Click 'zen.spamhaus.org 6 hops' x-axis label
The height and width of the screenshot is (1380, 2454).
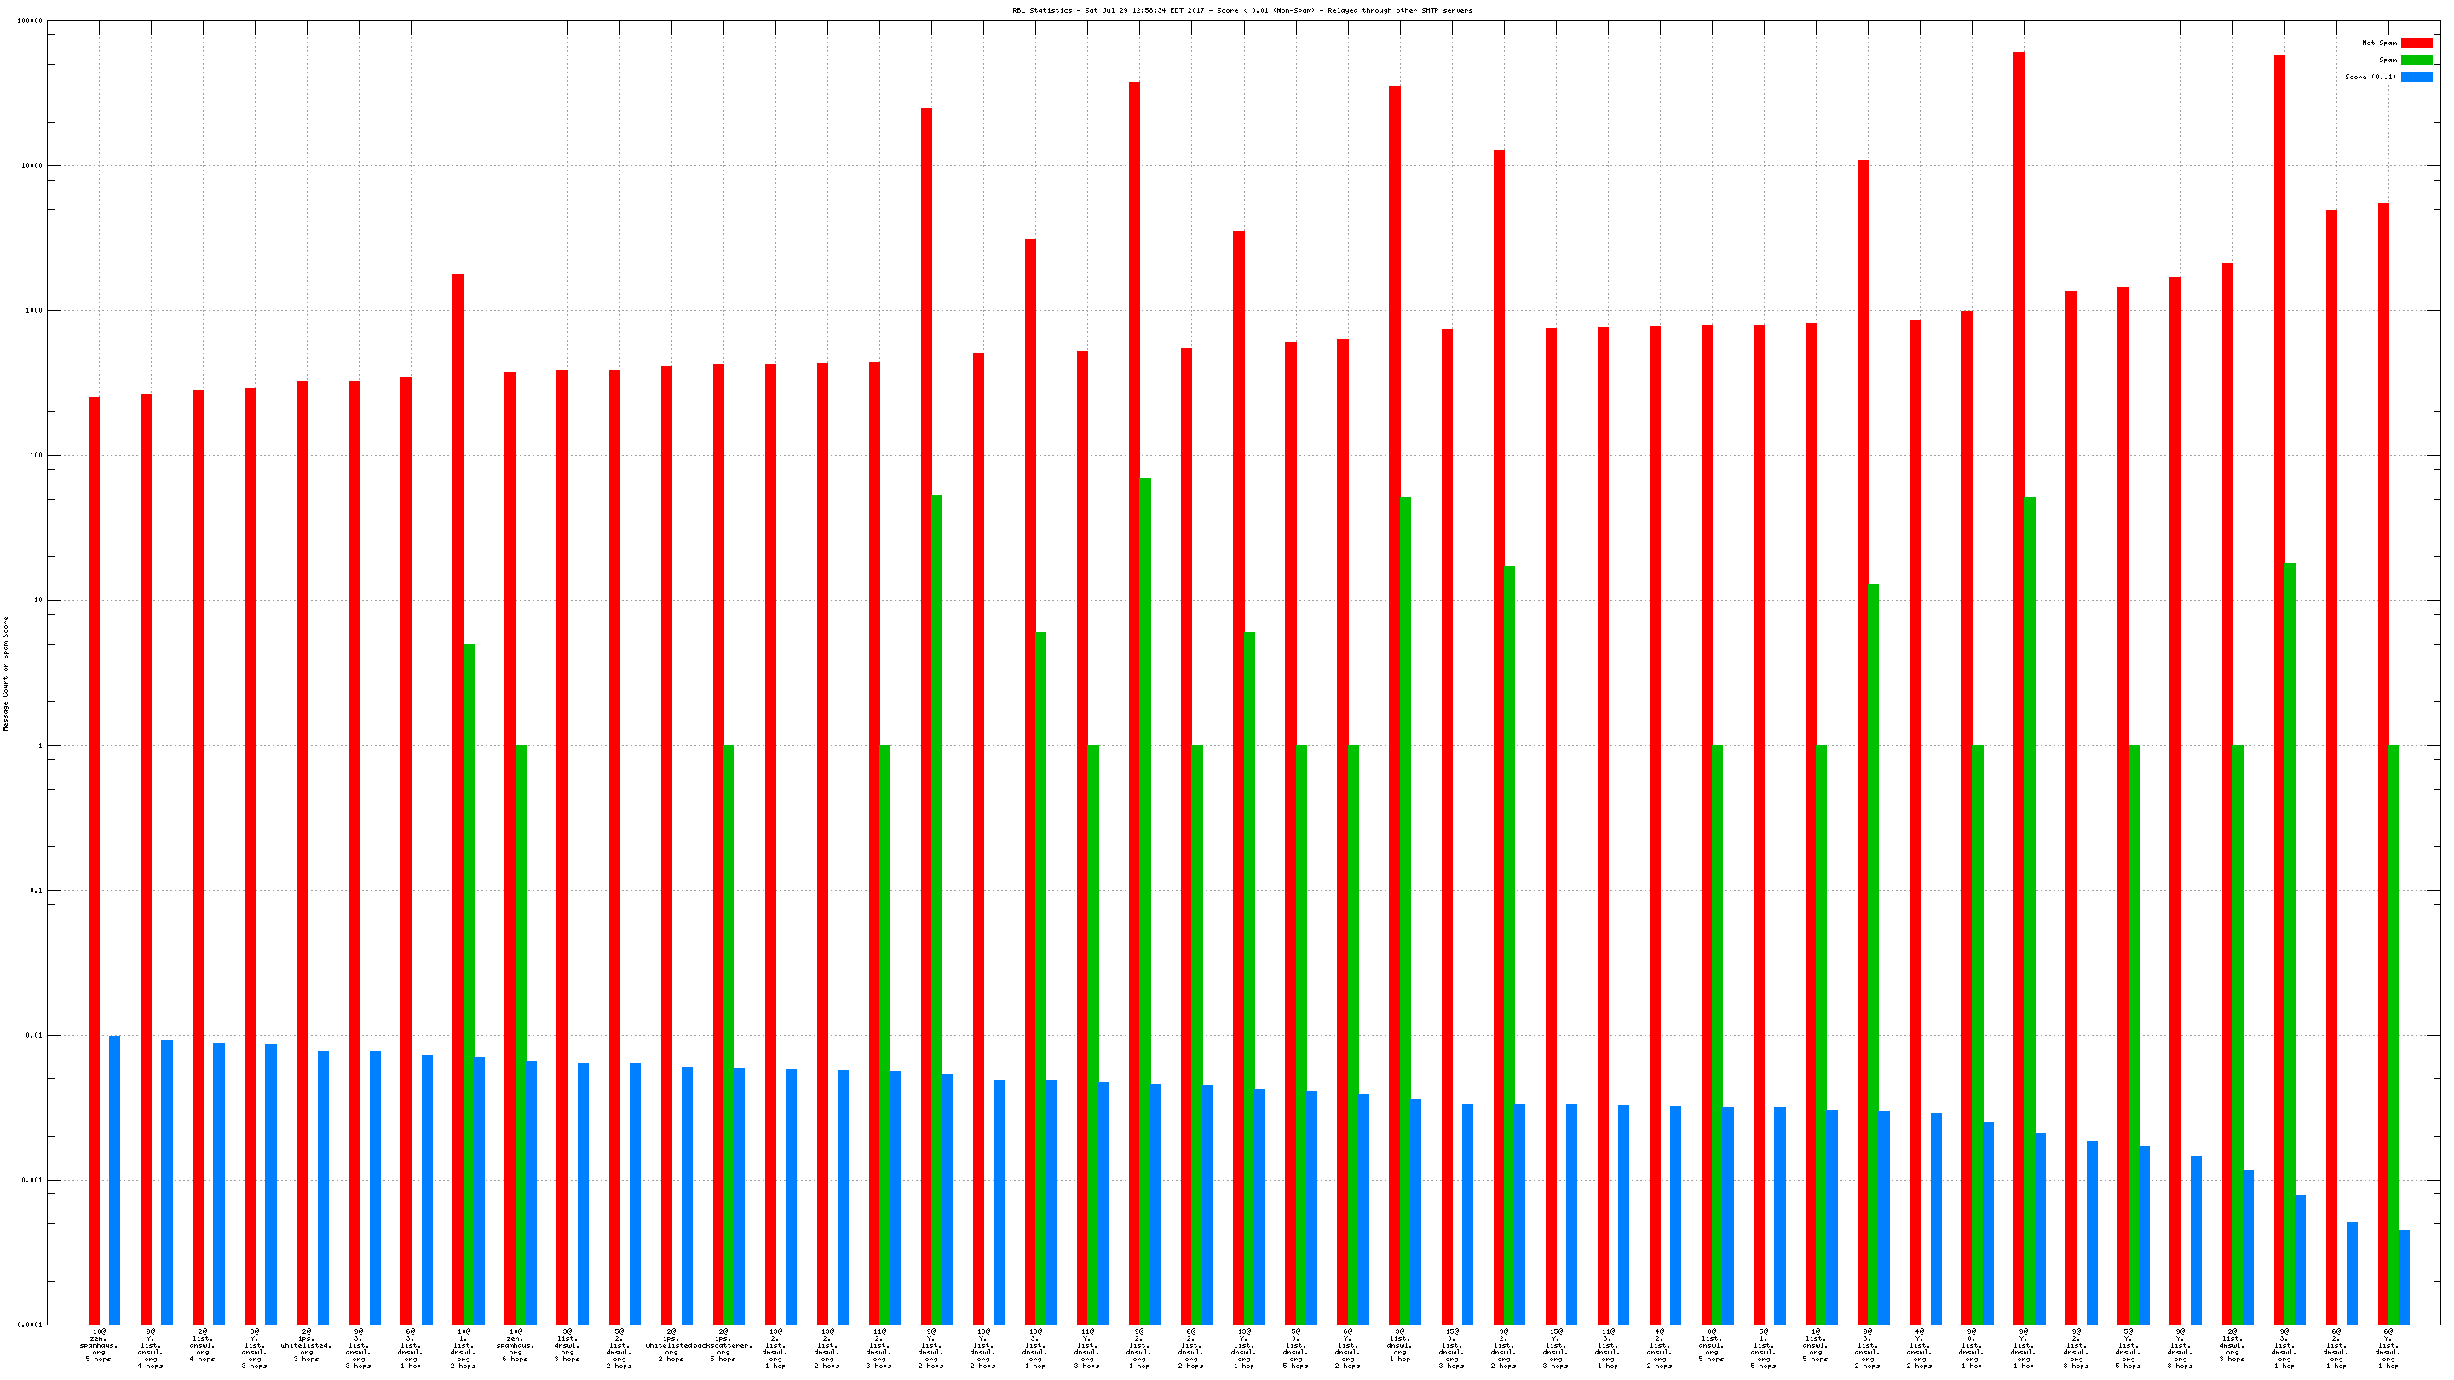pos(515,1346)
